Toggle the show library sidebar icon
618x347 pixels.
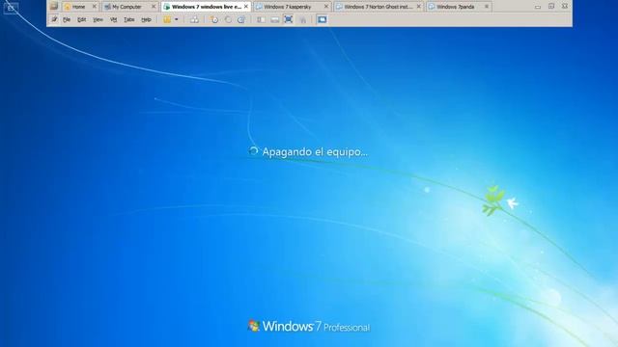coord(261,19)
